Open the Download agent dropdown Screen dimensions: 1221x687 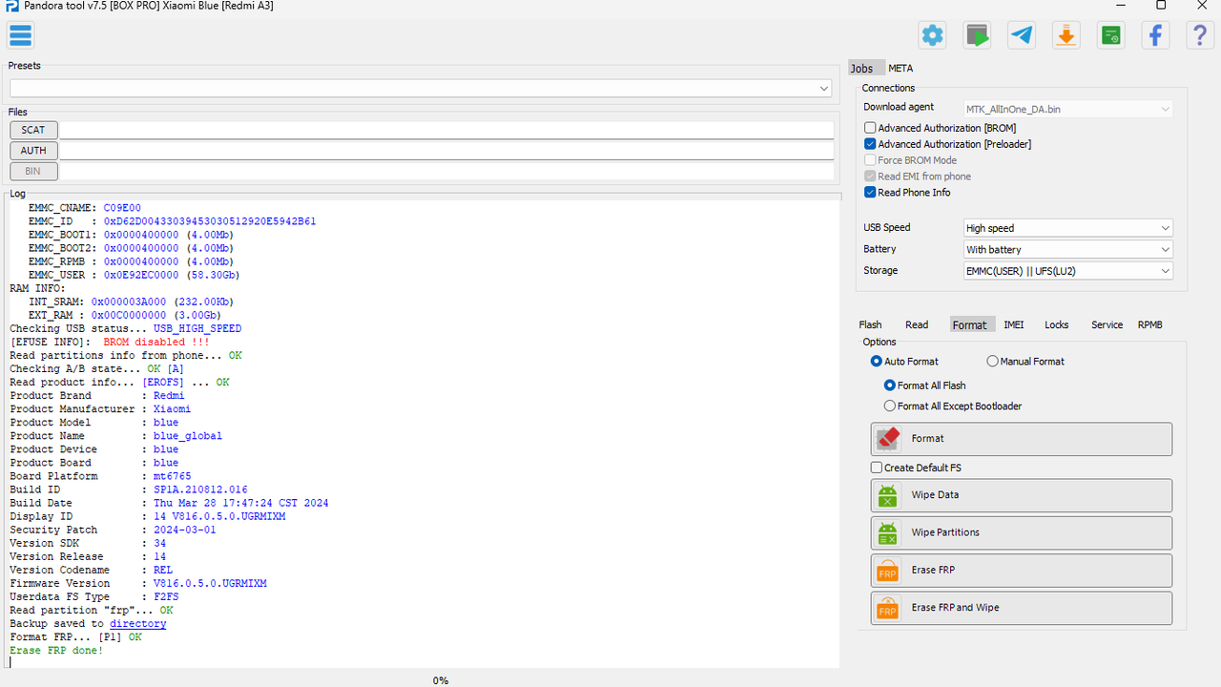(1067, 110)
